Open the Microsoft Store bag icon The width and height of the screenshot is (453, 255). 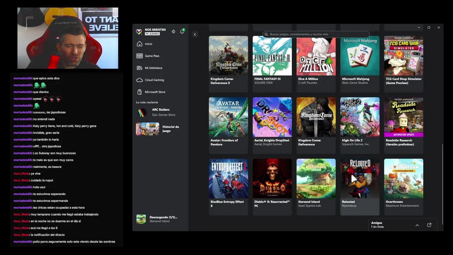pos(139,92)
